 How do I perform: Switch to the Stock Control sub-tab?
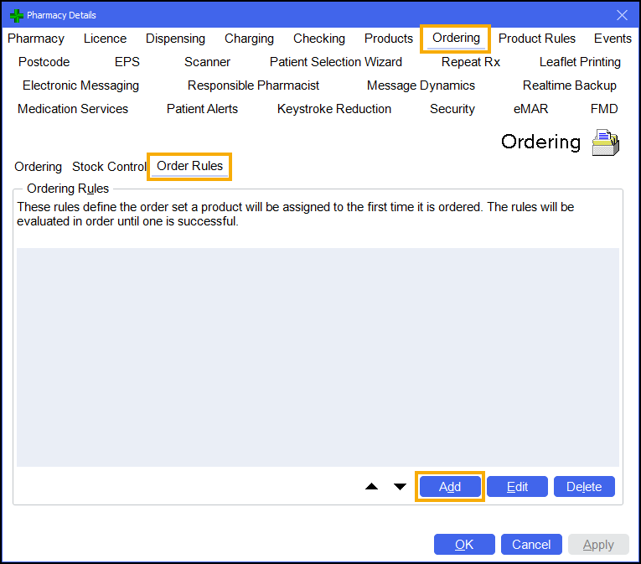(x=109, y=167)
